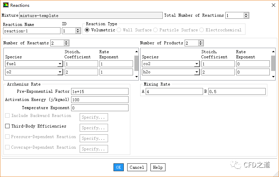Select the Volumetric reaction type
Image resolution: width=279 pixels, height=177 pixels.
(x=87, y=30)
